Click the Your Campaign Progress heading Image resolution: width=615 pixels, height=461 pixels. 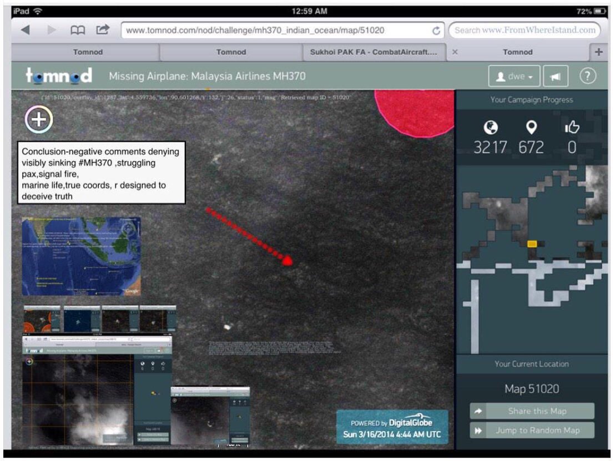tap(531, 99)
